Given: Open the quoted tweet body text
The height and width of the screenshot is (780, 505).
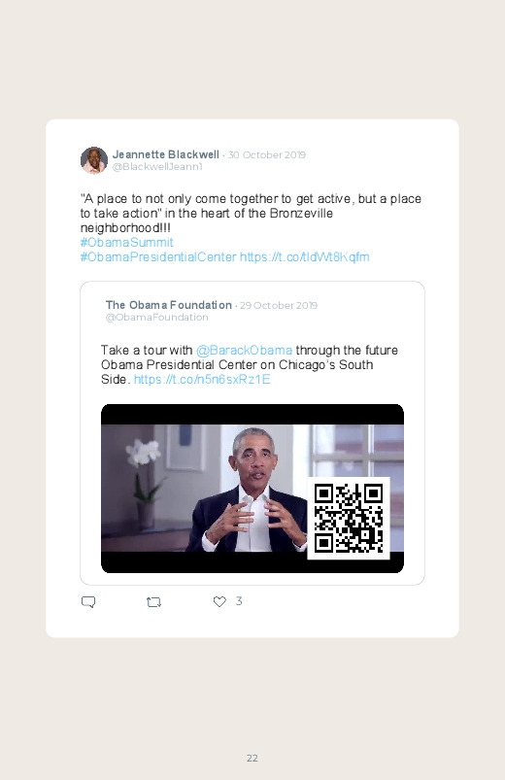Looking at the screenshot, I should click(x=250, y=364).
